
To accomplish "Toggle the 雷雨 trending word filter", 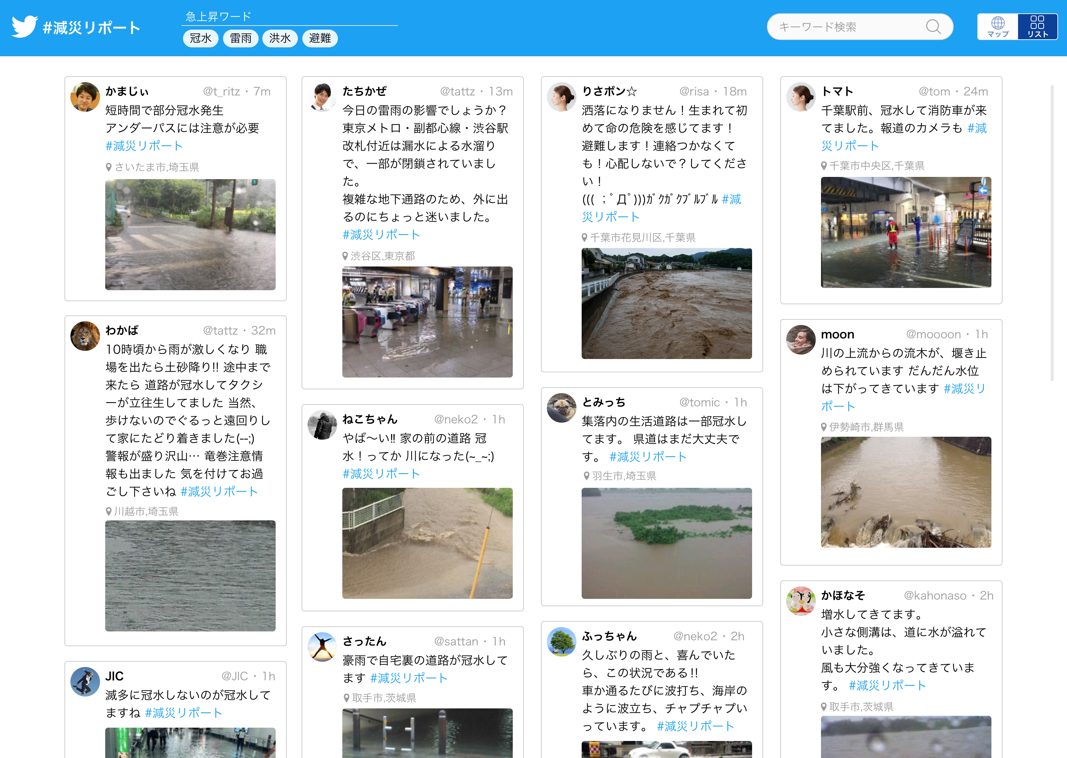I will click(x=240, y=38).
